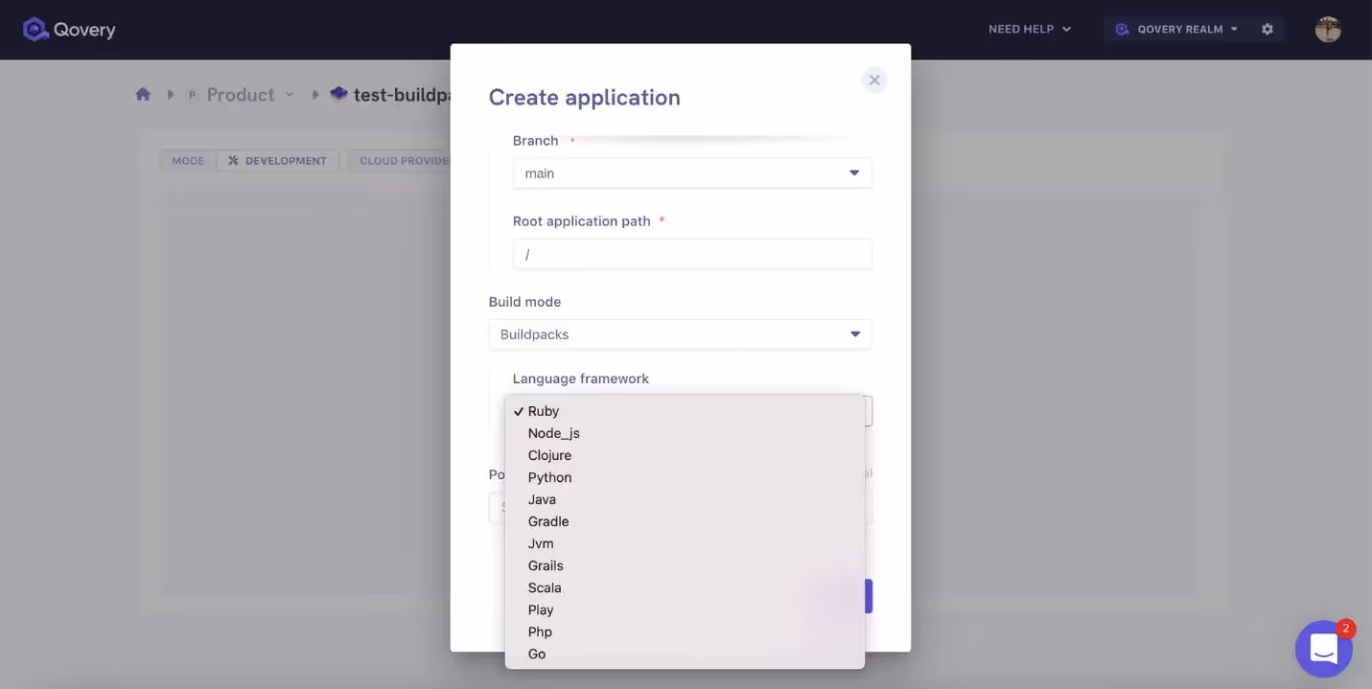The height and width of the screenshot is (689, 1372).
Task: Open settings gear icon in header
Action: coord(1267,30)
